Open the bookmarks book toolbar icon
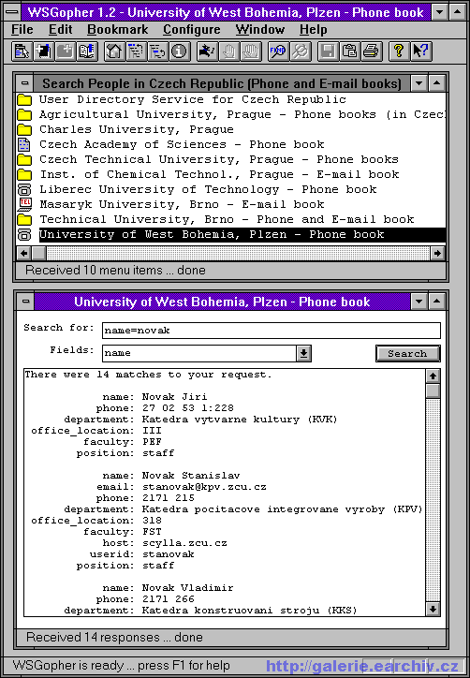 coord(87,52)
